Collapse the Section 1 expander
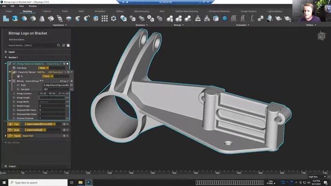Viewport: 331px width, 186px height. [x=6, y=57]
